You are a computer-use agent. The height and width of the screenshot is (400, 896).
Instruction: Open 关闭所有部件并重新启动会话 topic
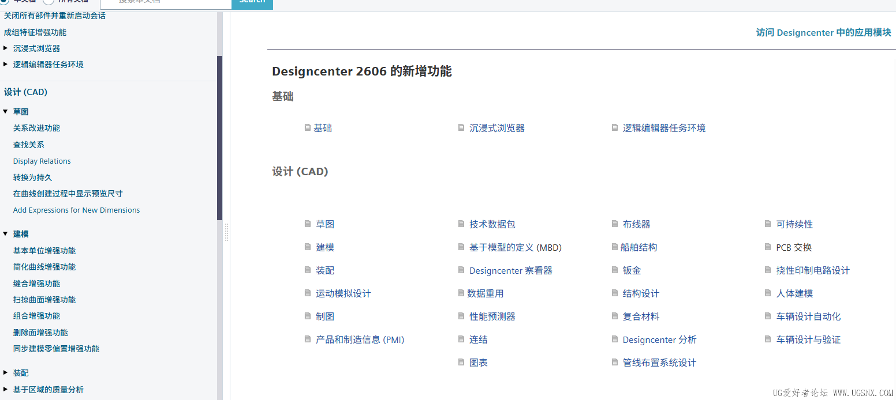(x=55, y=16)
